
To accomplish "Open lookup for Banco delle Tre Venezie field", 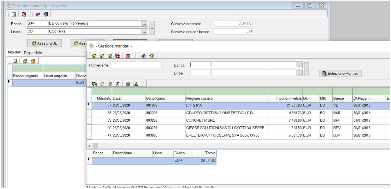I will pyautogui.click(x=144, y=24).
